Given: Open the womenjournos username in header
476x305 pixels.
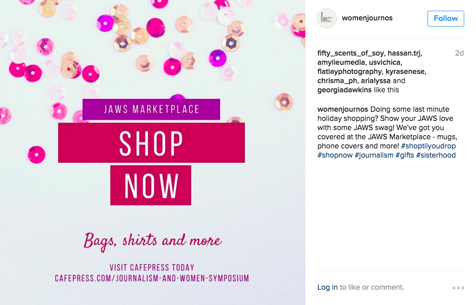Looking at the screenshot, I should tap(367, 18).
